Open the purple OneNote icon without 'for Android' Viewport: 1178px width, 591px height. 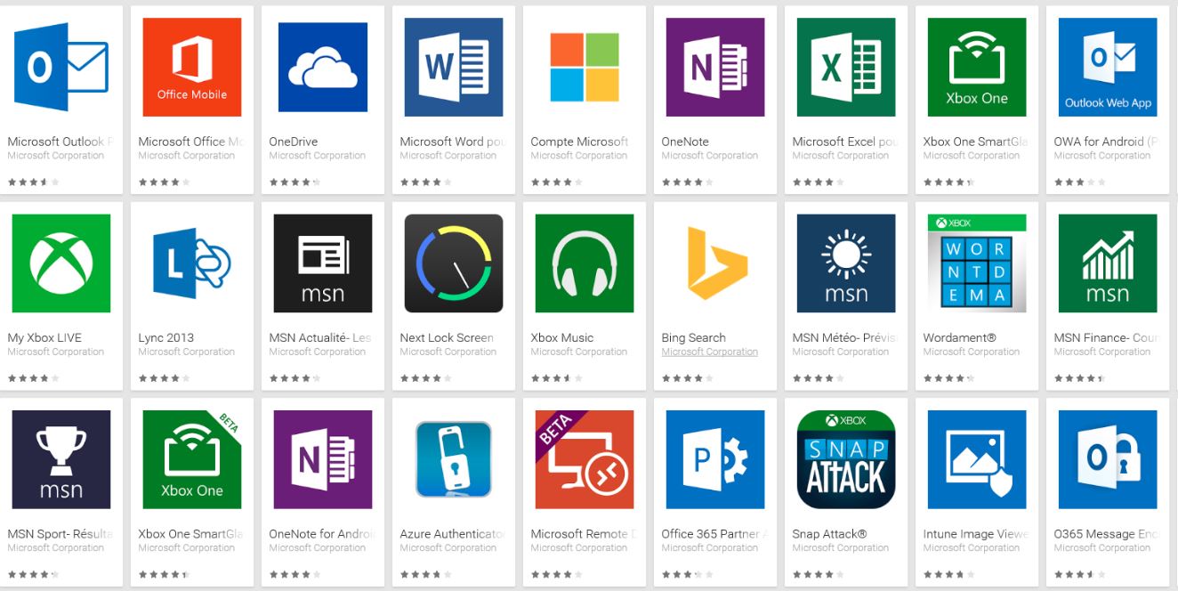(715, 68)
